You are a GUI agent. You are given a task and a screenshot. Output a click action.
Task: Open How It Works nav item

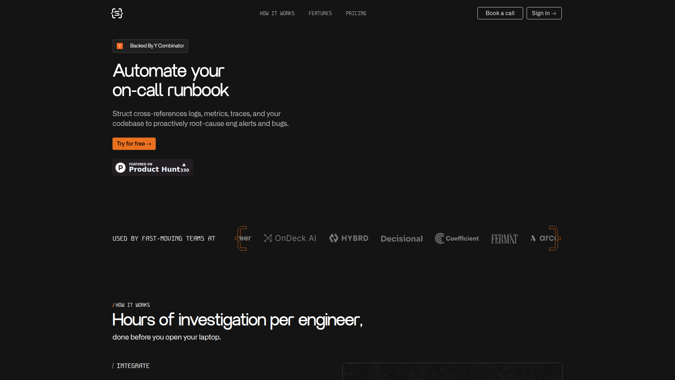(x=277, y=13)
